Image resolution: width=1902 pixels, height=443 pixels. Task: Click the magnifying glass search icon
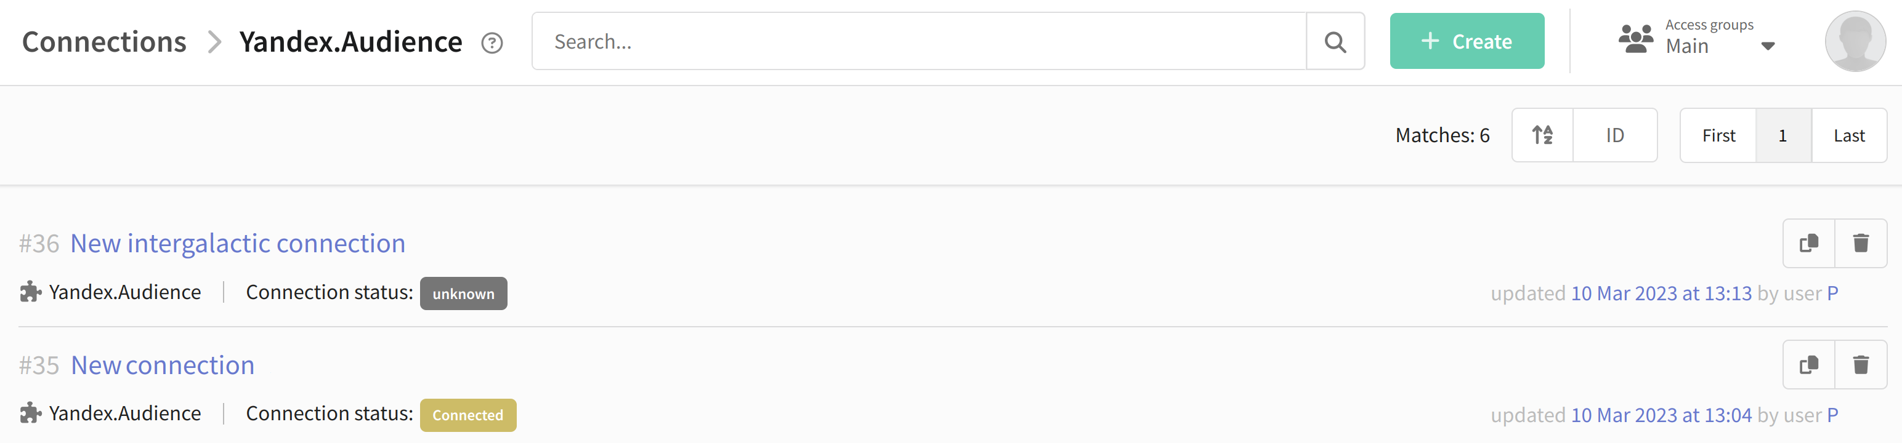[x=1335, y=41]
